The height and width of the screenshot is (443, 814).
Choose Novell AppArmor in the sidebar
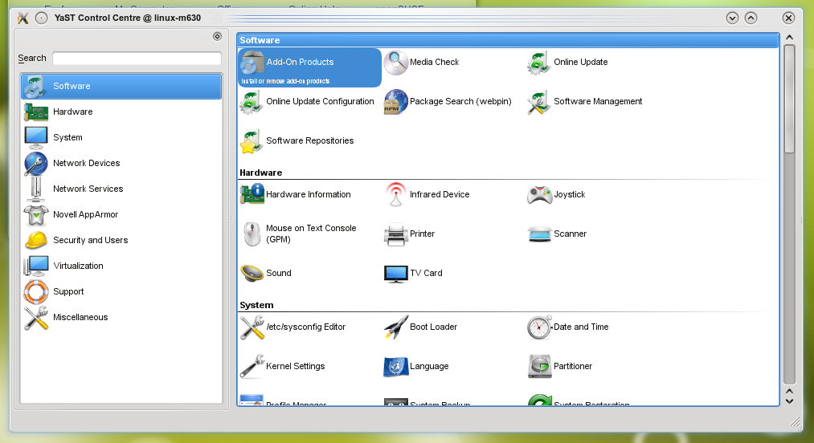point(85,215)
